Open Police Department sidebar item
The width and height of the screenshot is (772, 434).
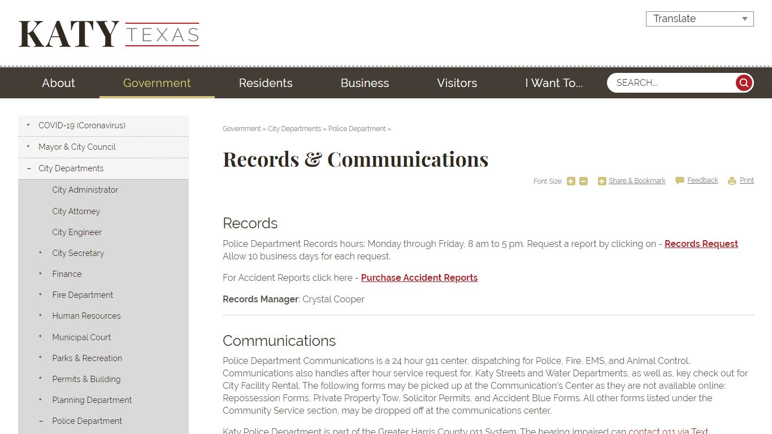87,421
